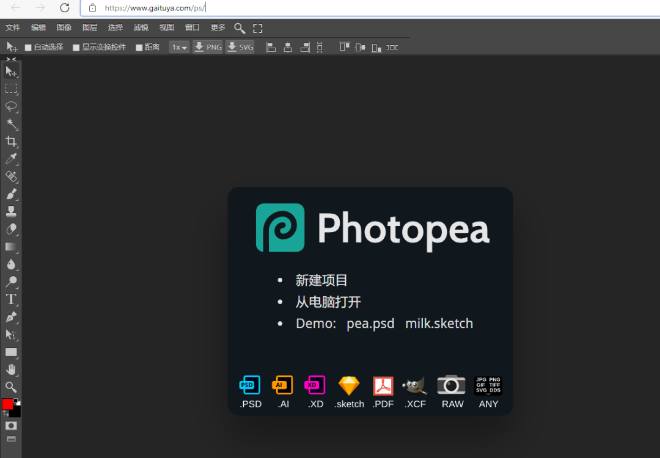Click the browser address bar
This screenshot has width=660, height=458.
367,8
